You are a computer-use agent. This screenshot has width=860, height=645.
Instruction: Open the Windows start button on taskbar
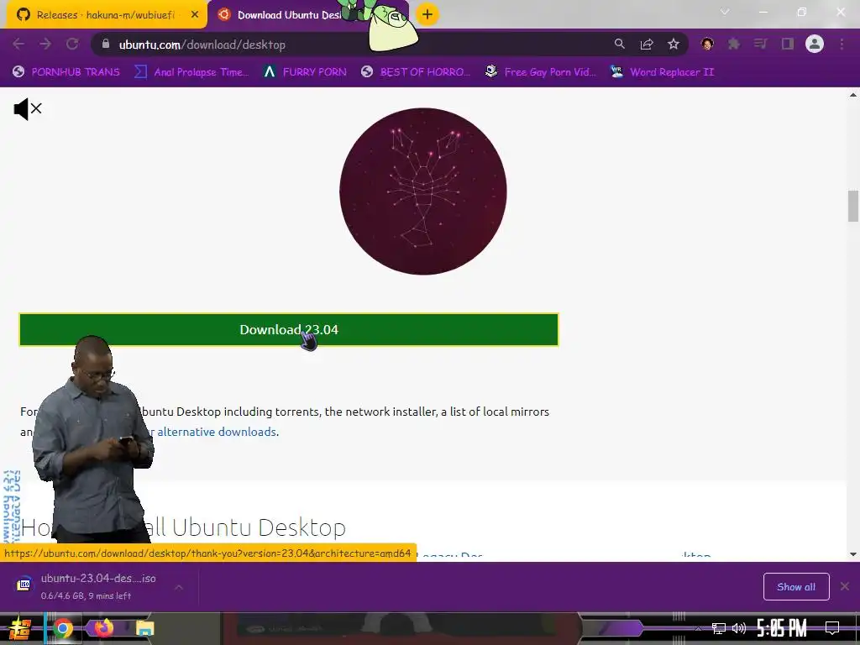point(20,628)
